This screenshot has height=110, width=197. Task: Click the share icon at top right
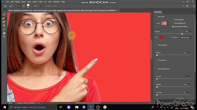[194, 6]
